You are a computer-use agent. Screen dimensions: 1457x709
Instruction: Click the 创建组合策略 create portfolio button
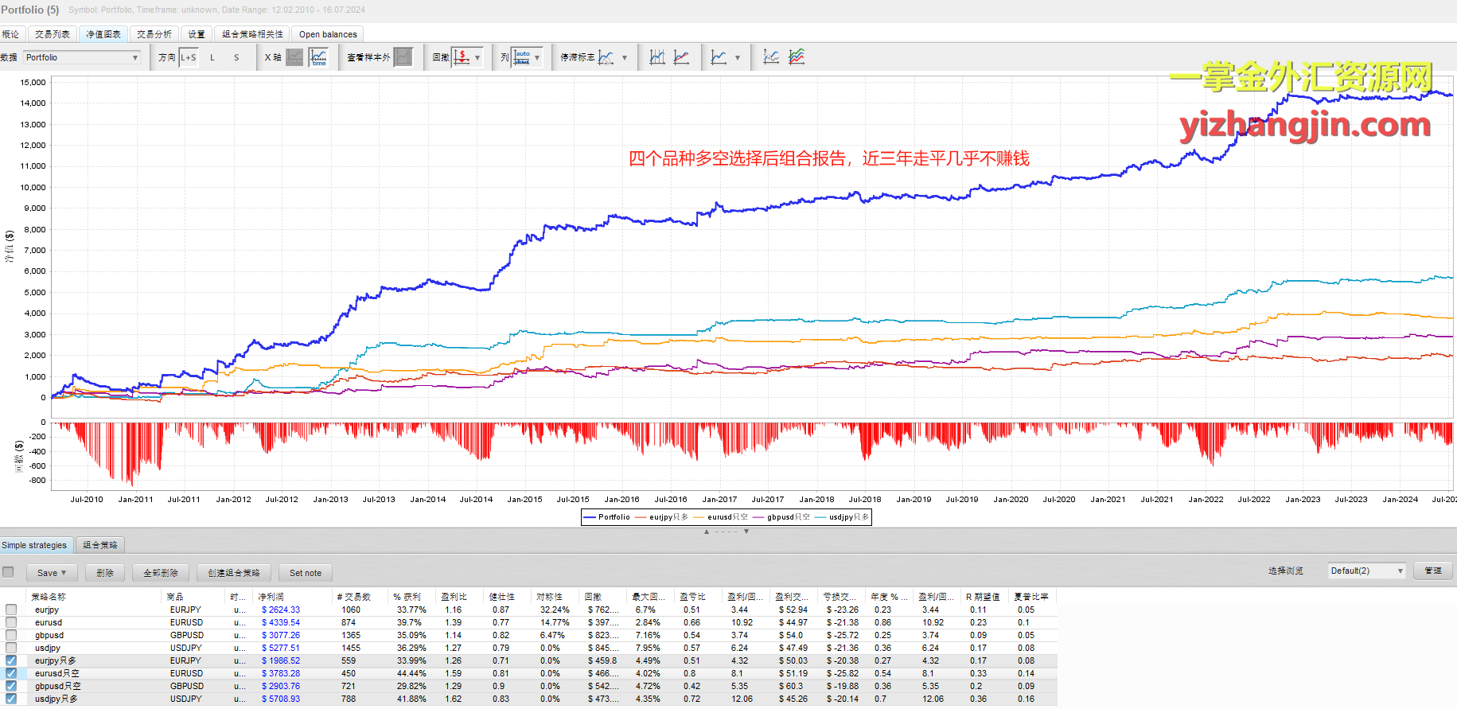[234, 573]
